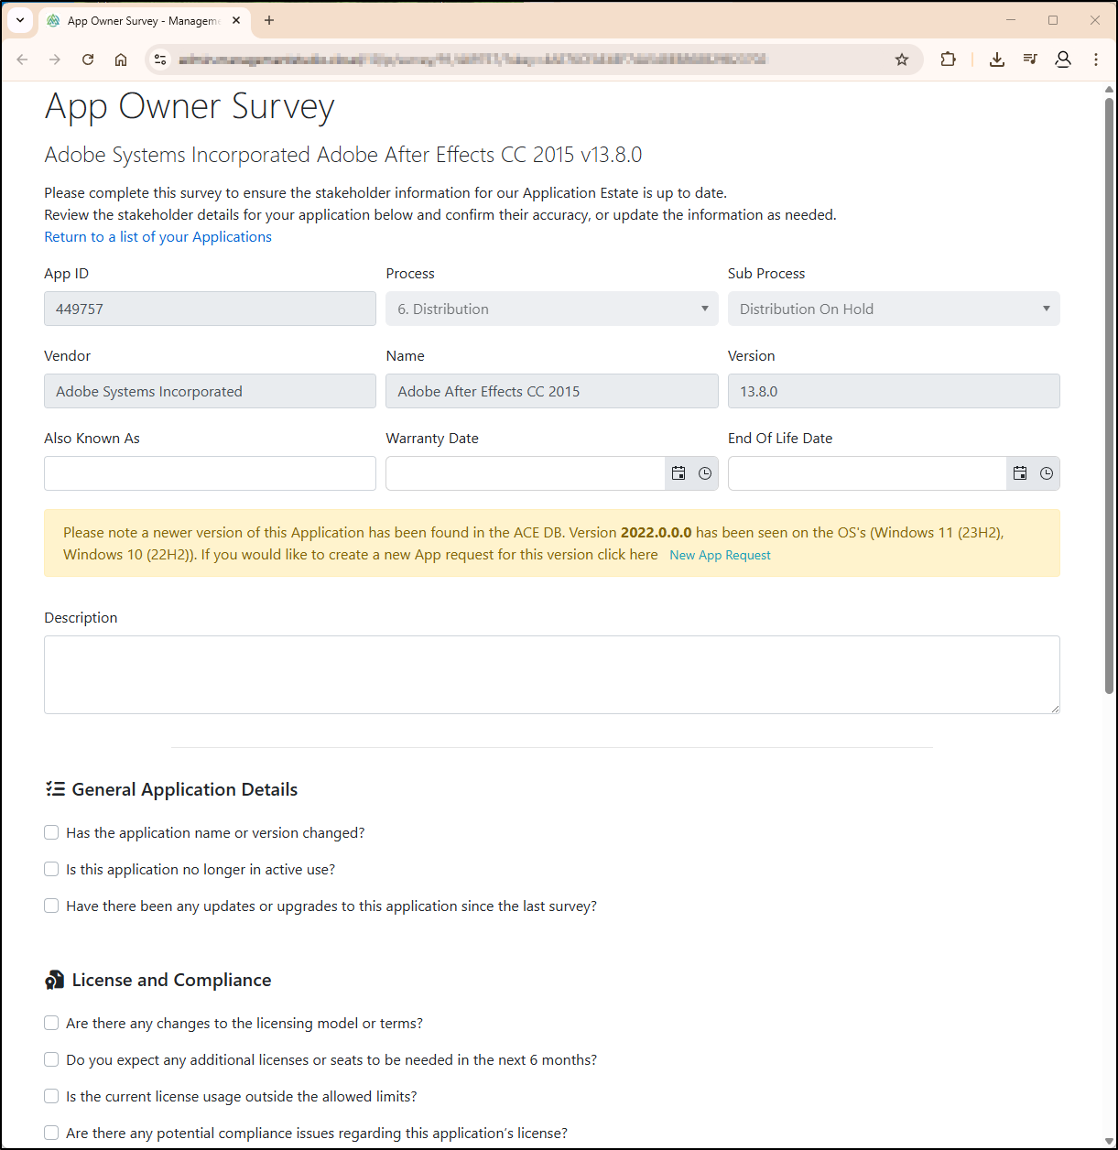Click the New App Request link
Image resolution: width=1118 pixels, height=1150 pixels.
coord(720,555)
